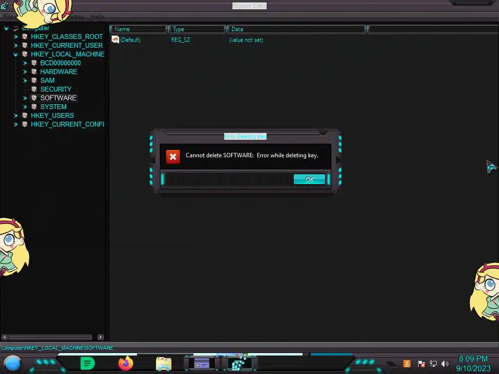The width and height of the screenshot is (499, 374).
Task: Select the SAM key
Action: [x=47, y=80]
